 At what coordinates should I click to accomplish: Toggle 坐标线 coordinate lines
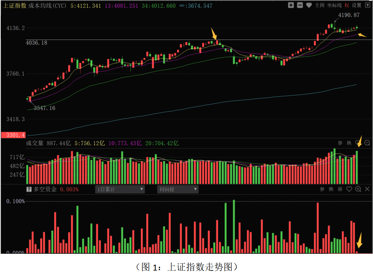click(x=334, y=5)
